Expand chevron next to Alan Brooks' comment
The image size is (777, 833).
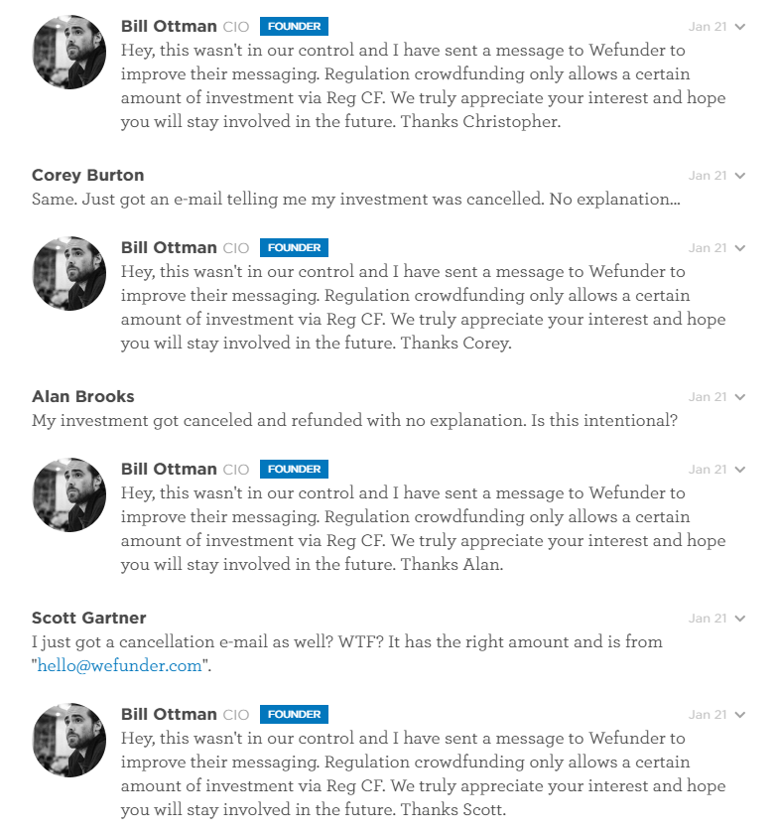click(740, 397)
